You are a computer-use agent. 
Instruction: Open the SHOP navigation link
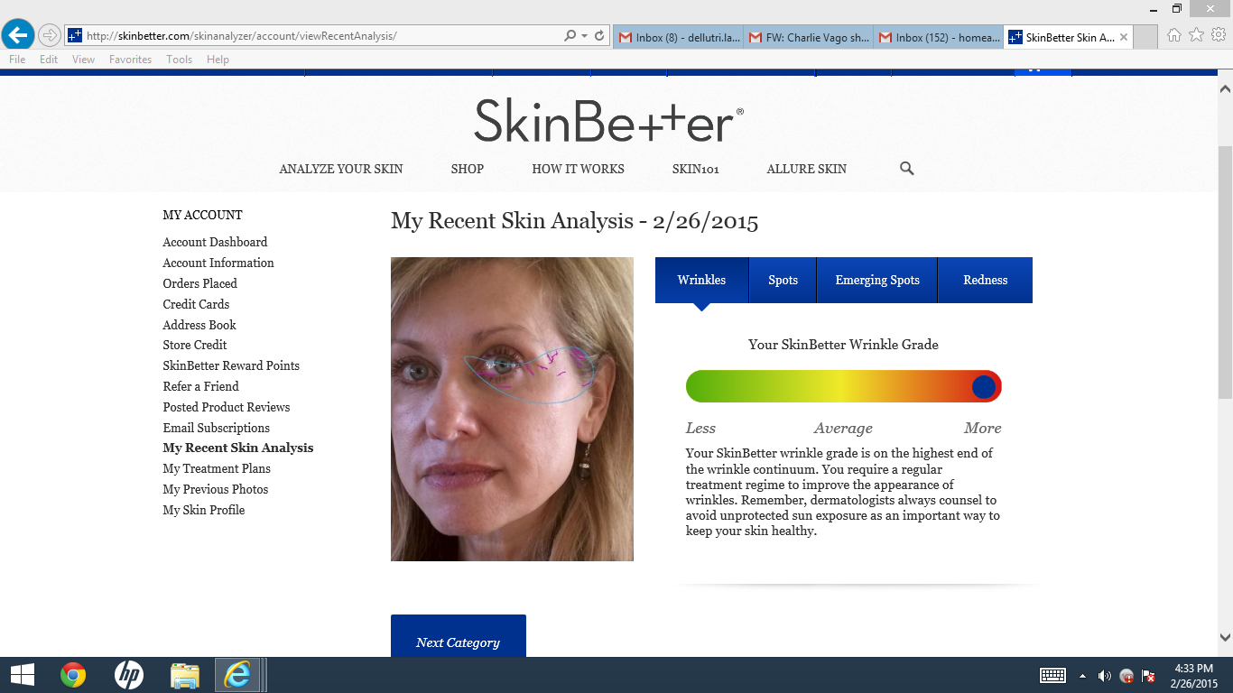(468, 169)
